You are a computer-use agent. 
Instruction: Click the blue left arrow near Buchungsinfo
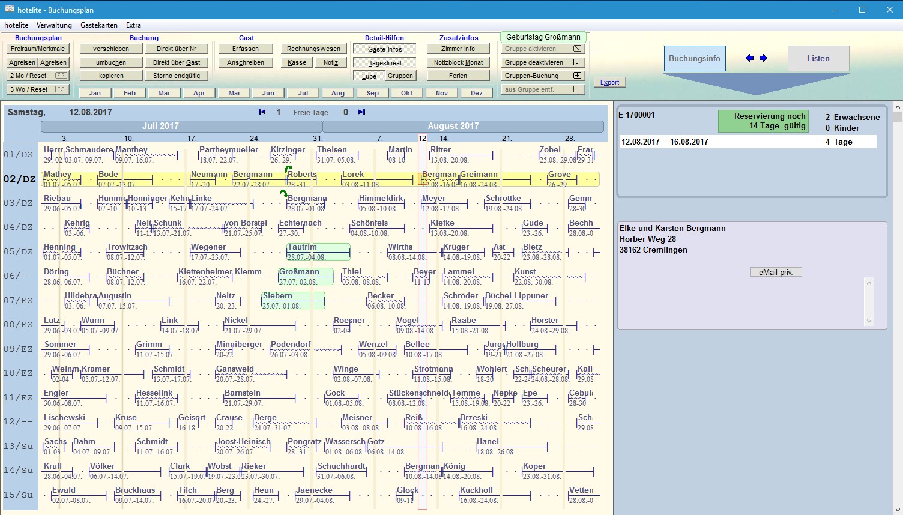tap(749, 58)
